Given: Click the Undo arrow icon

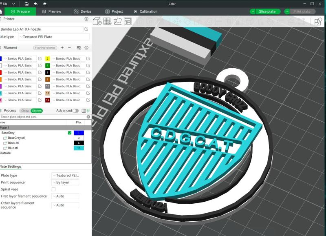Looking at the screenshot, I should click(x=35, y=4).
